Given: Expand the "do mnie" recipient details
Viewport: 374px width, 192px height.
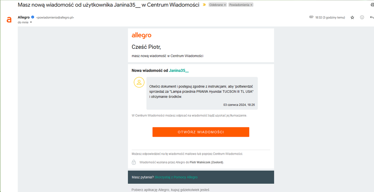Looking at the screenshot, I should 31,22.
